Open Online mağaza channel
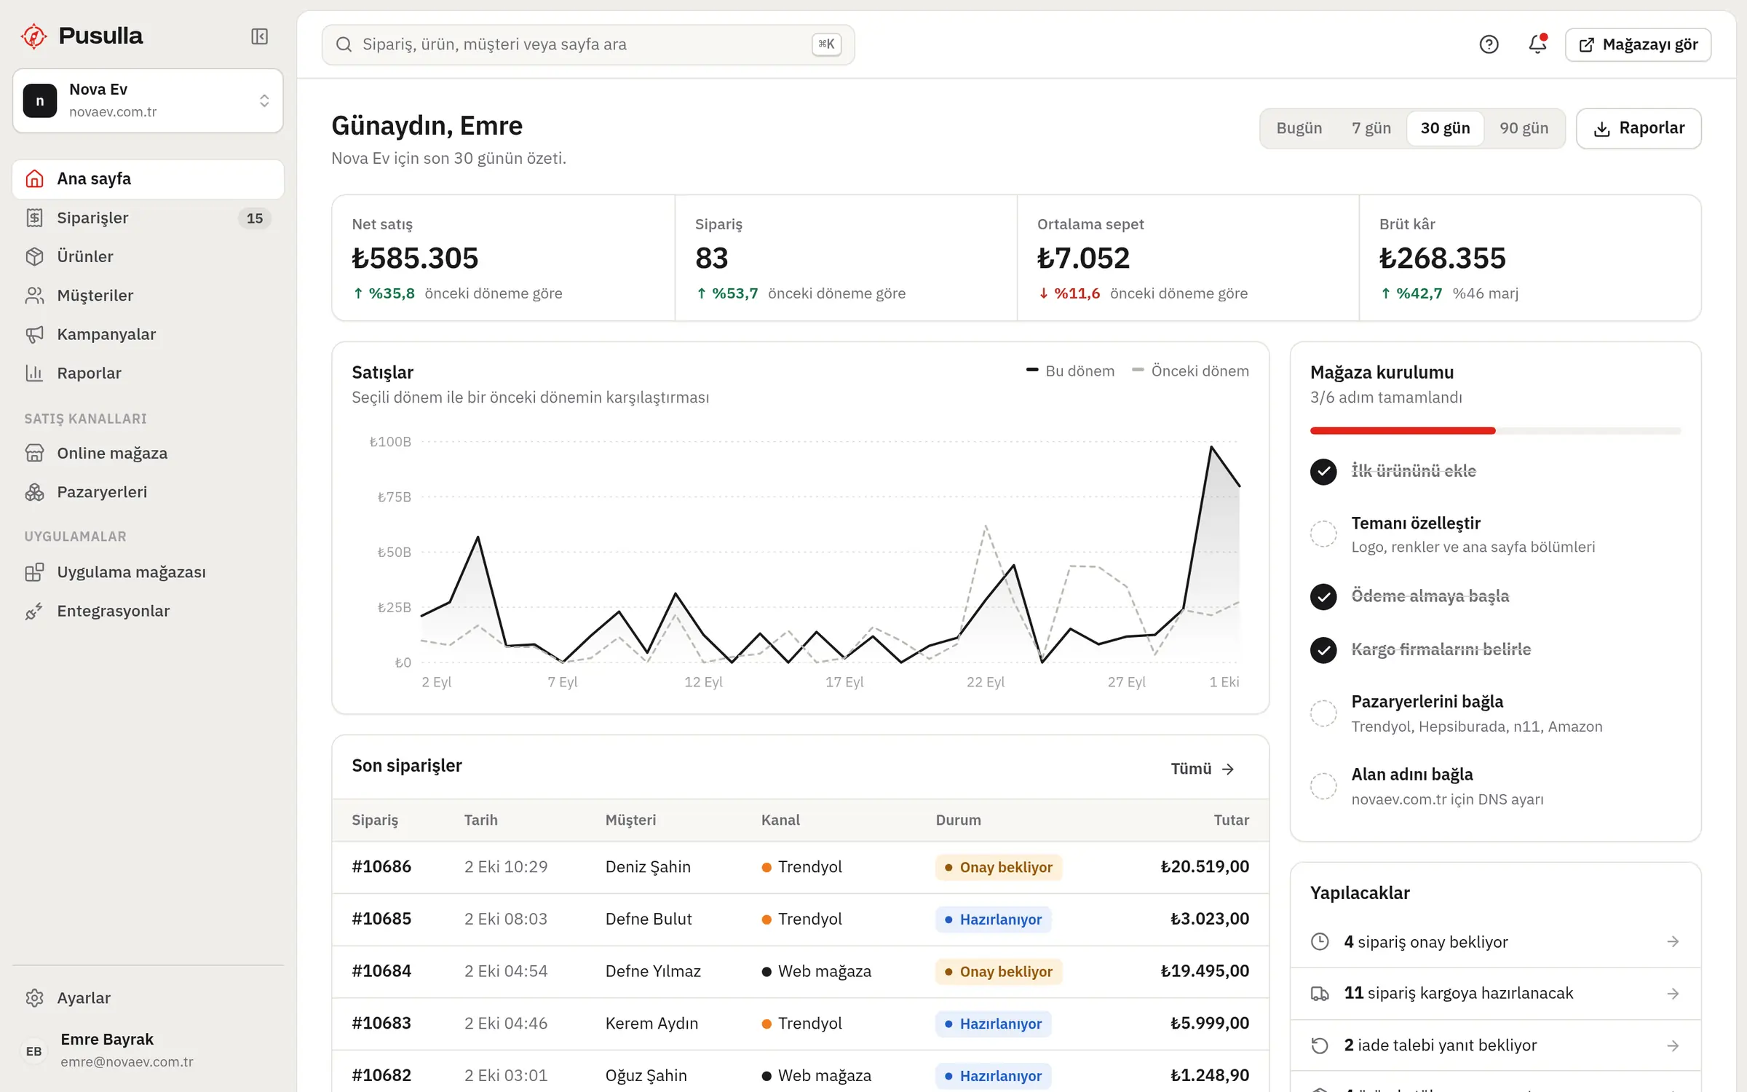This screenshot has width=1747, height=1092. pyautogui.click(x=148, y=453)
